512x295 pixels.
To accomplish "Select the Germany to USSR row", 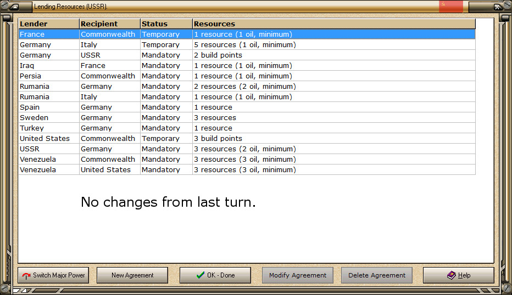I will [247, 55].
